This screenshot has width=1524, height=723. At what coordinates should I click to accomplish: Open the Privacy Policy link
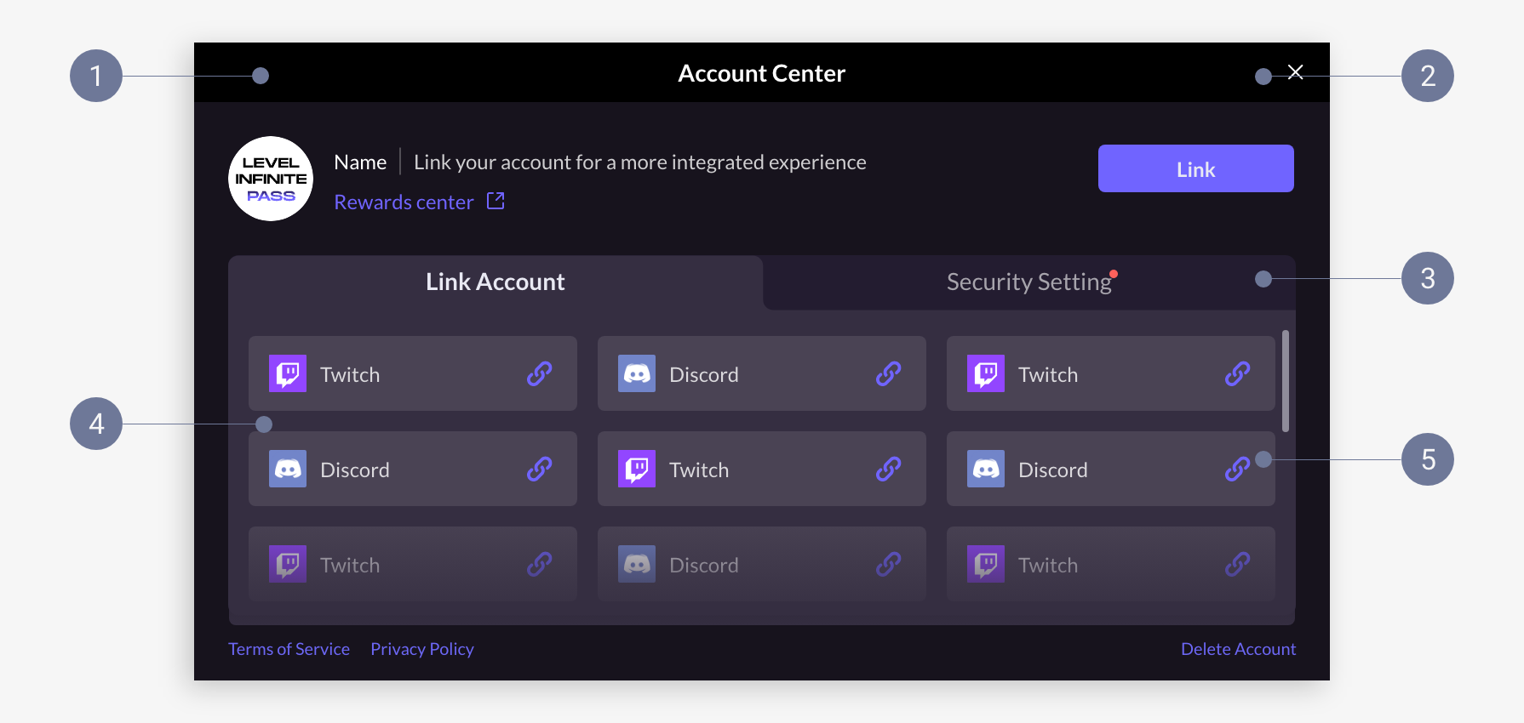coord(422,649)
